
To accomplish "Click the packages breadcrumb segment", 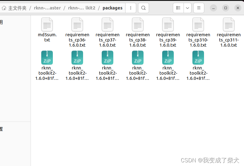I will (x=112, y=8).
